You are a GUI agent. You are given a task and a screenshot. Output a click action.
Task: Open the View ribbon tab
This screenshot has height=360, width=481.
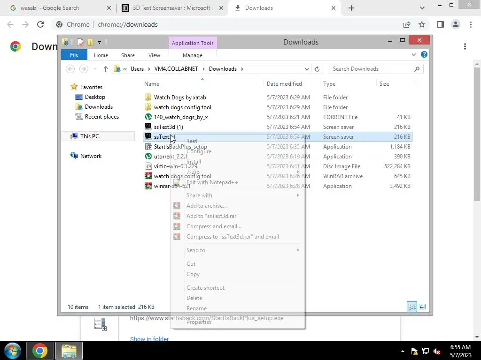click(154, 55)
